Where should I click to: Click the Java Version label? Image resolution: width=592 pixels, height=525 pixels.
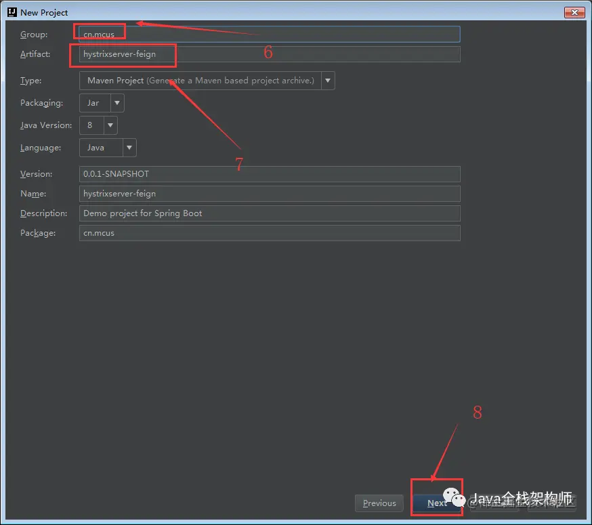point(46,125)
